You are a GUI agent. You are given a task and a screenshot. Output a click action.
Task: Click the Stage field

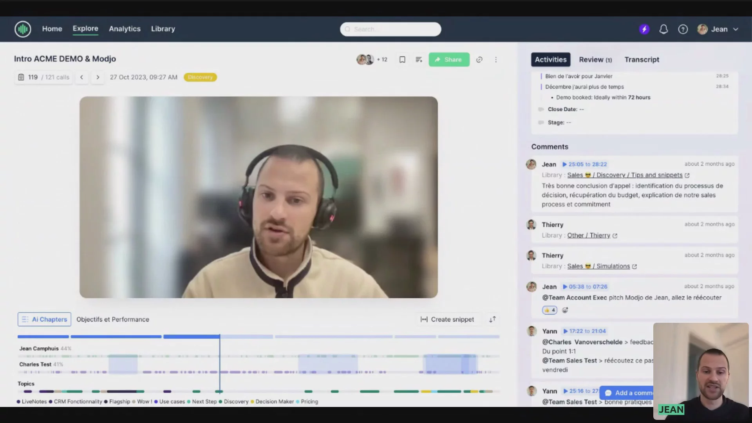559,123
